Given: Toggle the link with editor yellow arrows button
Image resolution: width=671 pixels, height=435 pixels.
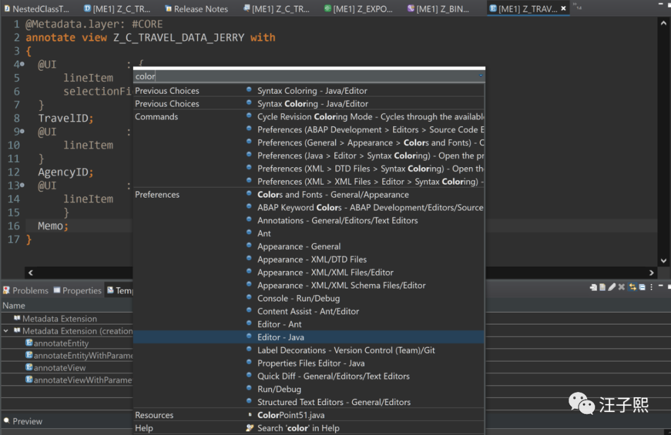Looking at the screenshot, I should (x=632, y=287).
